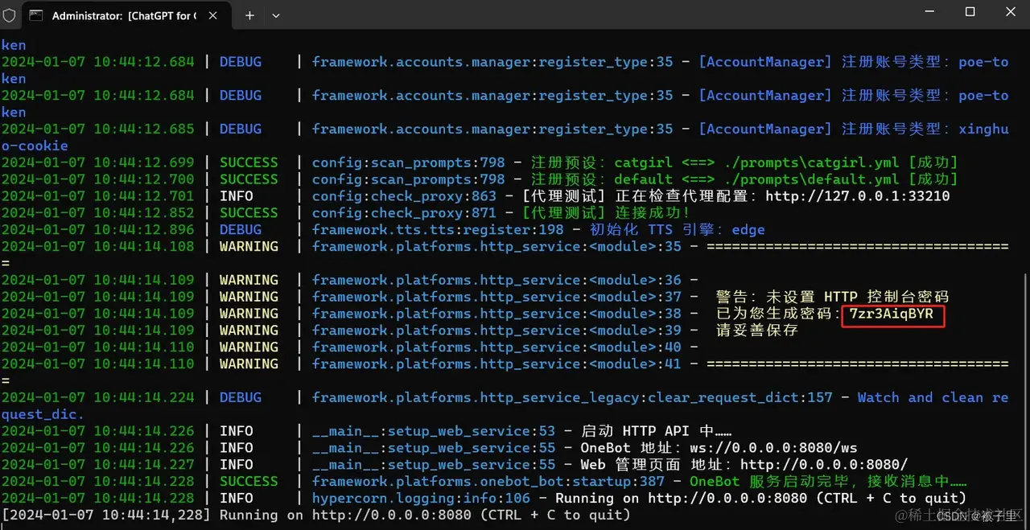Expand the new tab profile dropdown chevron

coord(275,15)
